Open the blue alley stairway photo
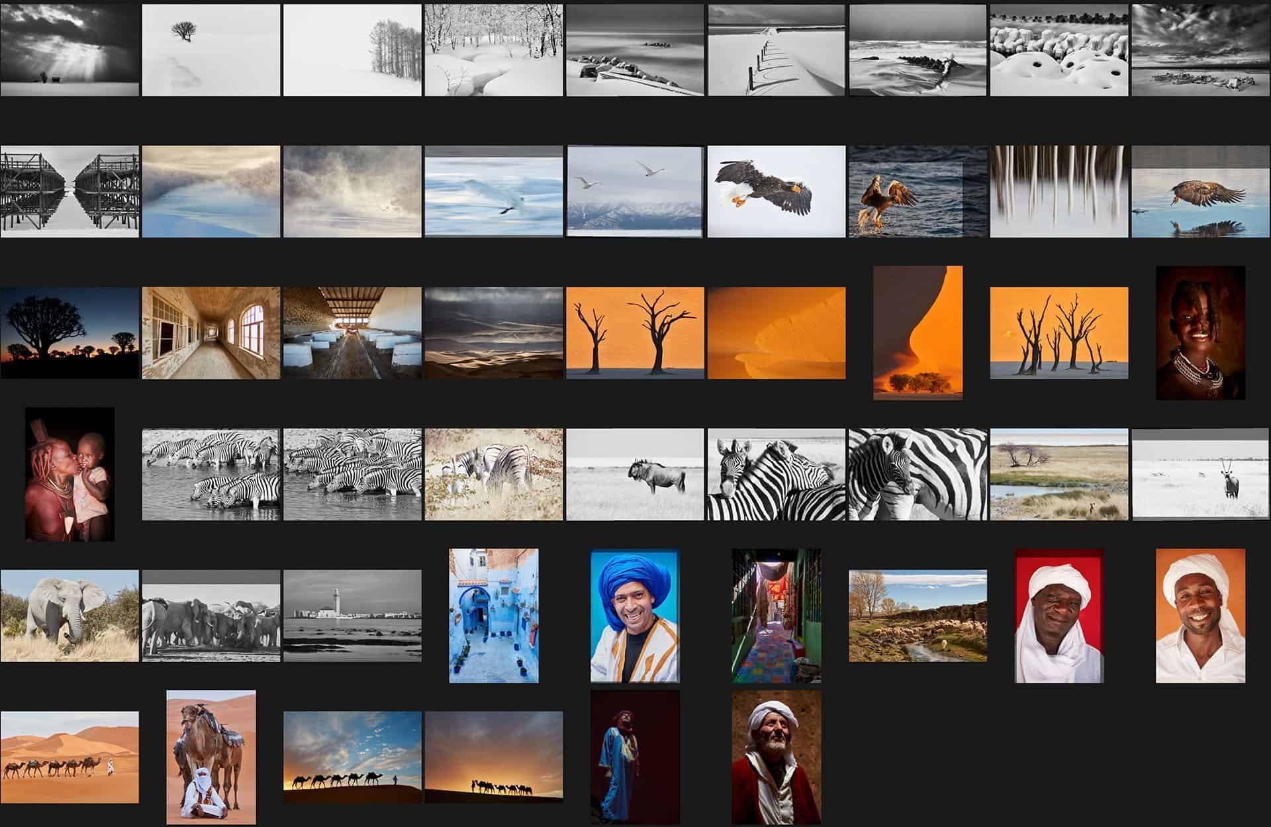Screen dimensions: 1271x827 493,616
